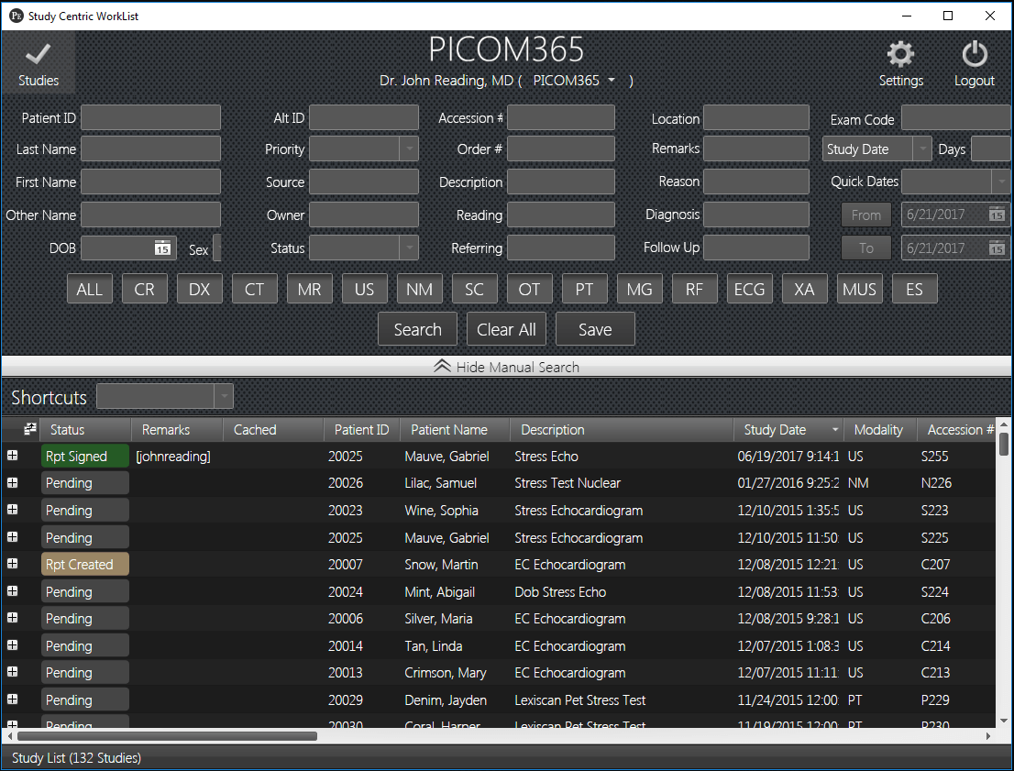
Task: Toggle the ALL modality filter
Action: point(89,288)
